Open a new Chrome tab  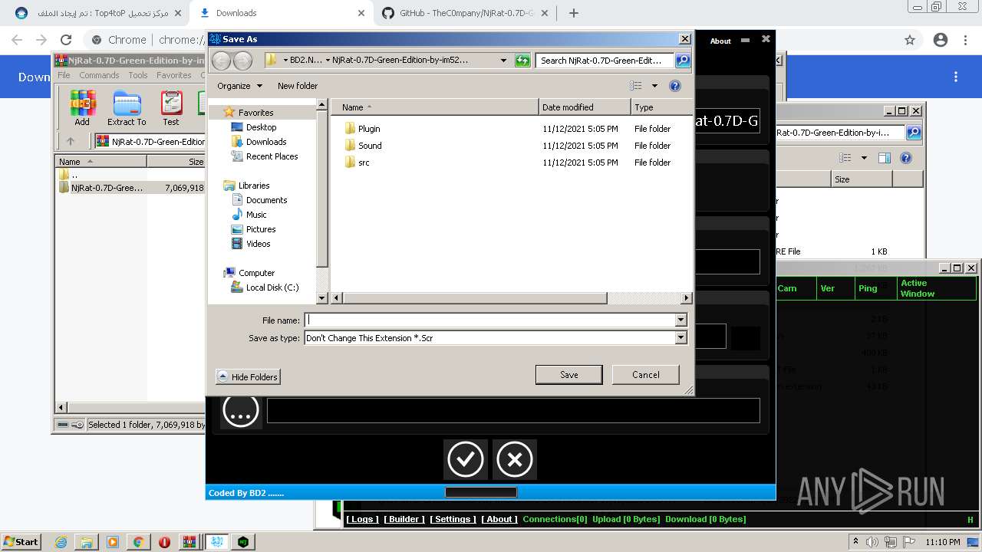click(573, 13)
